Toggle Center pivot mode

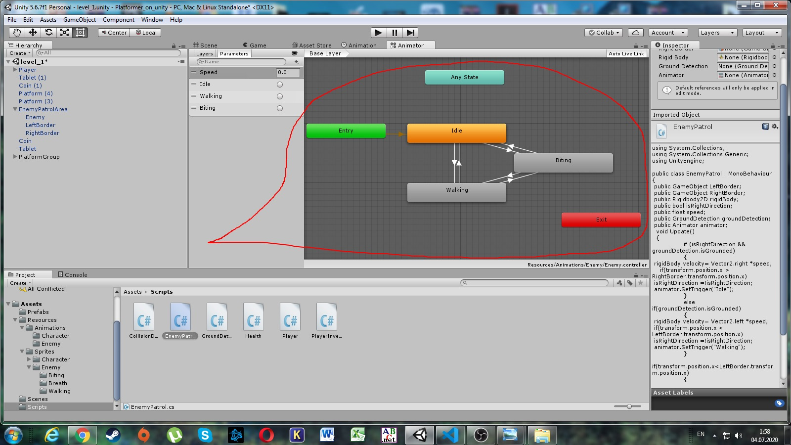point(114,33)
